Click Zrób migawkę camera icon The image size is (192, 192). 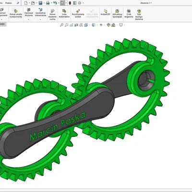click(129, 13)
